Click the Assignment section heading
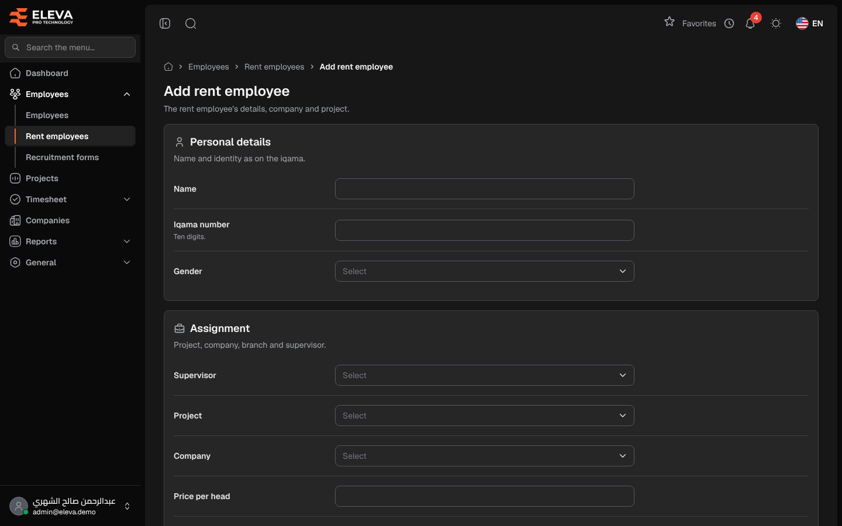The height and width of the screenshot is (526, 842). pyautogui.click(x=220, y=328)
